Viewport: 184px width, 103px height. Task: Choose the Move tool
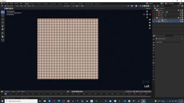coord(3,19)
